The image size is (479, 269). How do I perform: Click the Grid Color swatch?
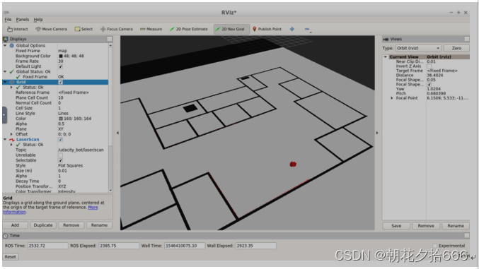click(x=60, y=119)
